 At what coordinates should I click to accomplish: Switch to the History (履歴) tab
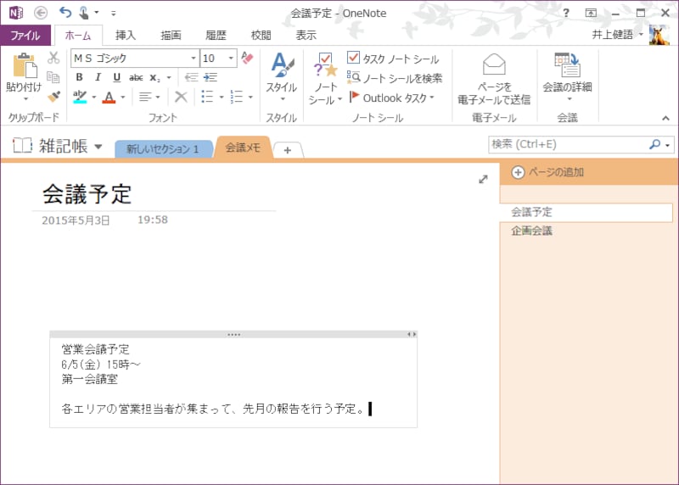(216, 35)
